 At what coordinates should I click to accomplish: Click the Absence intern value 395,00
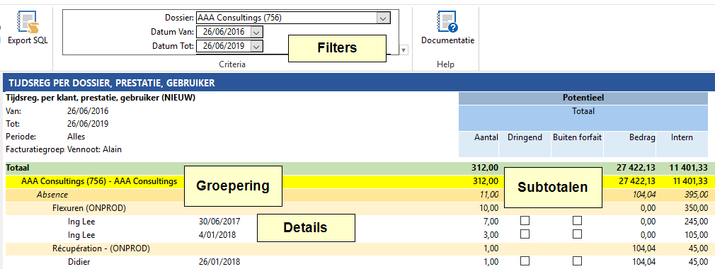(x=696, y=195)
